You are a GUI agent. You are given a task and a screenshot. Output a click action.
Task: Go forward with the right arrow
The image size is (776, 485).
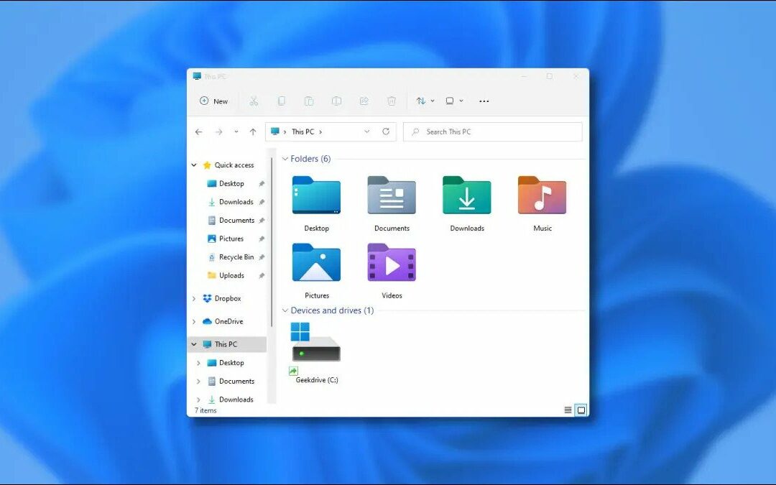[x=218, y=131]
